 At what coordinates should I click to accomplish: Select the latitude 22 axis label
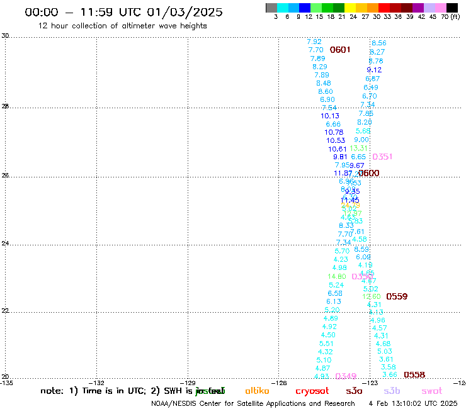(5, 310)
